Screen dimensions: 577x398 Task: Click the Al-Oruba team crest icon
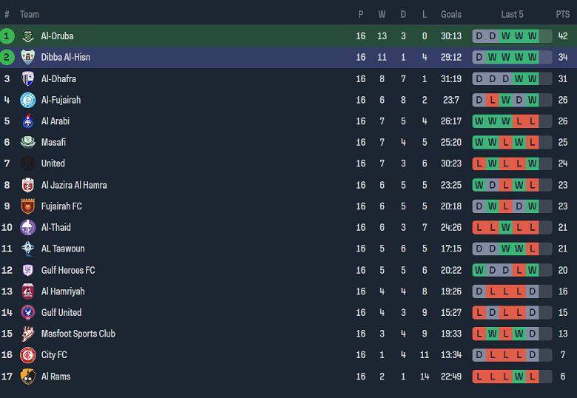28,36
